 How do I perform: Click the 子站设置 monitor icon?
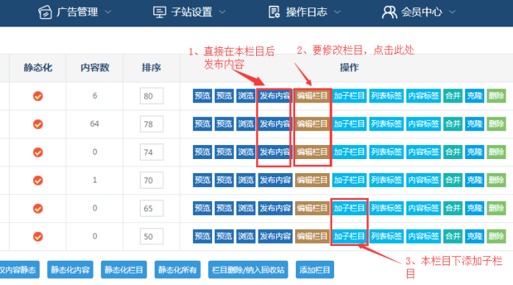159,13
